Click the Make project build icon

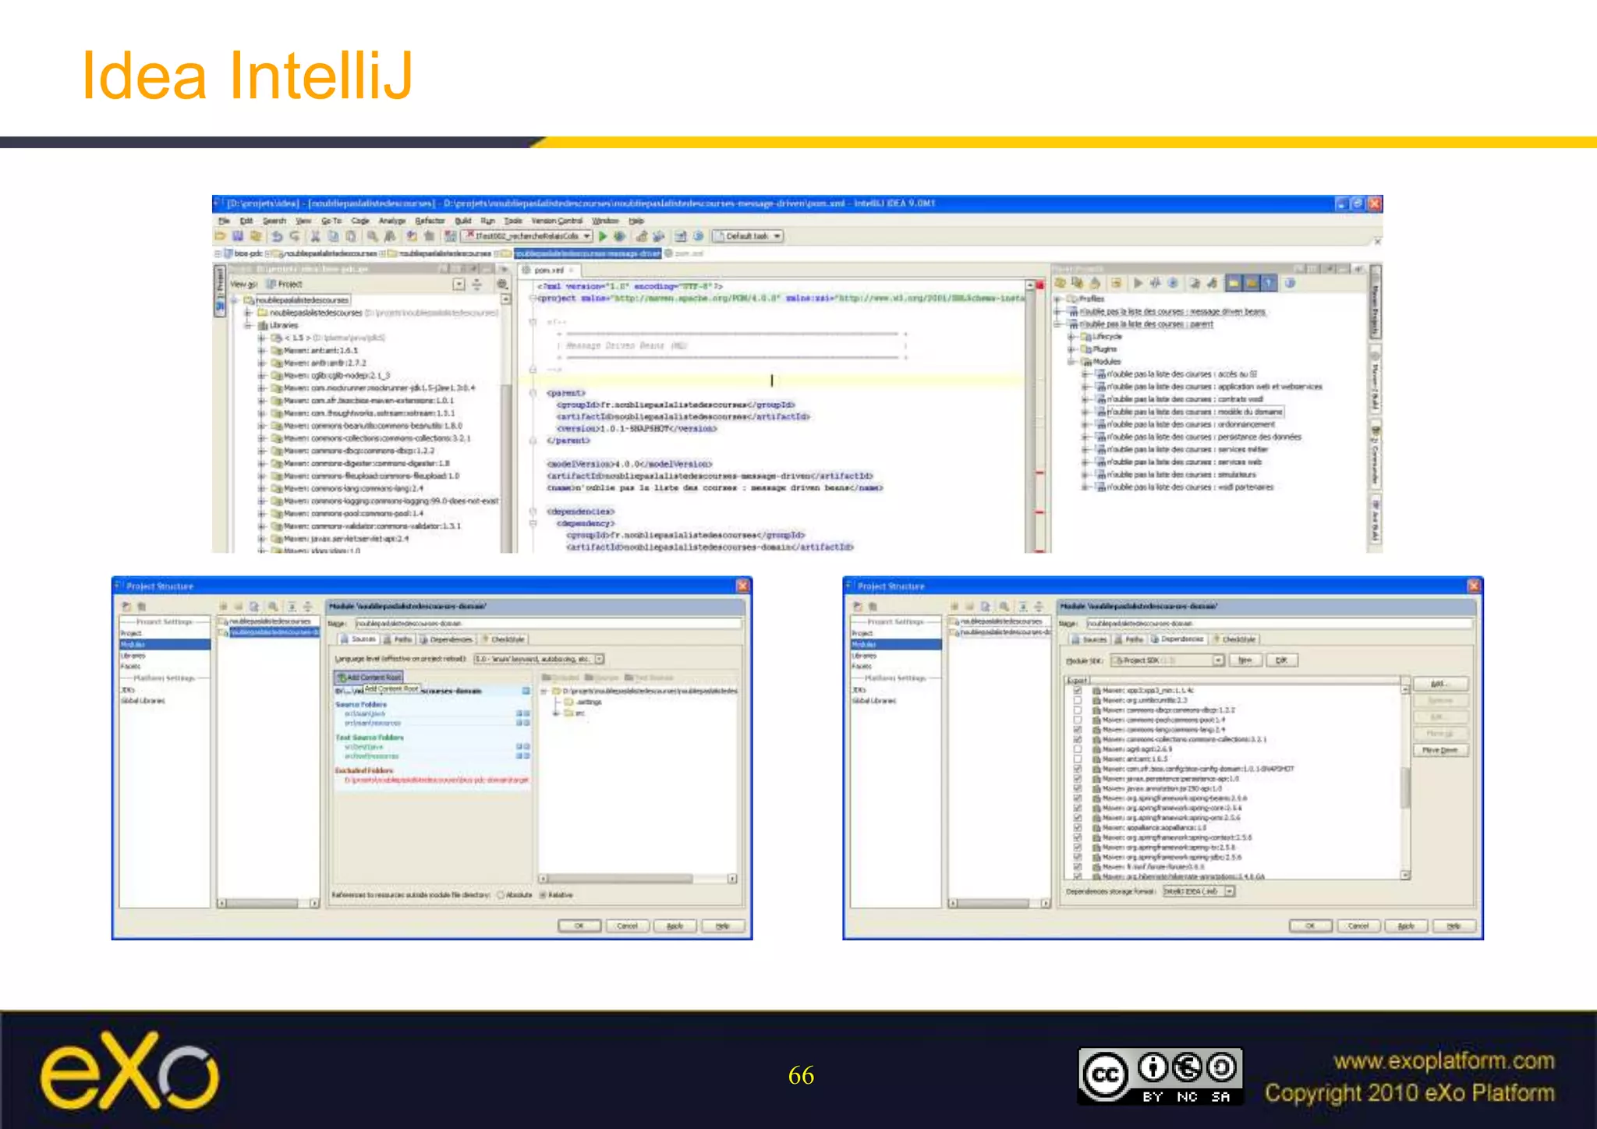pyautogui.click(x=450, y=236)
